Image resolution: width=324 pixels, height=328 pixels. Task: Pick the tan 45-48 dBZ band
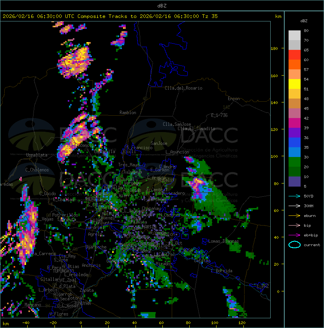point(294,104)
